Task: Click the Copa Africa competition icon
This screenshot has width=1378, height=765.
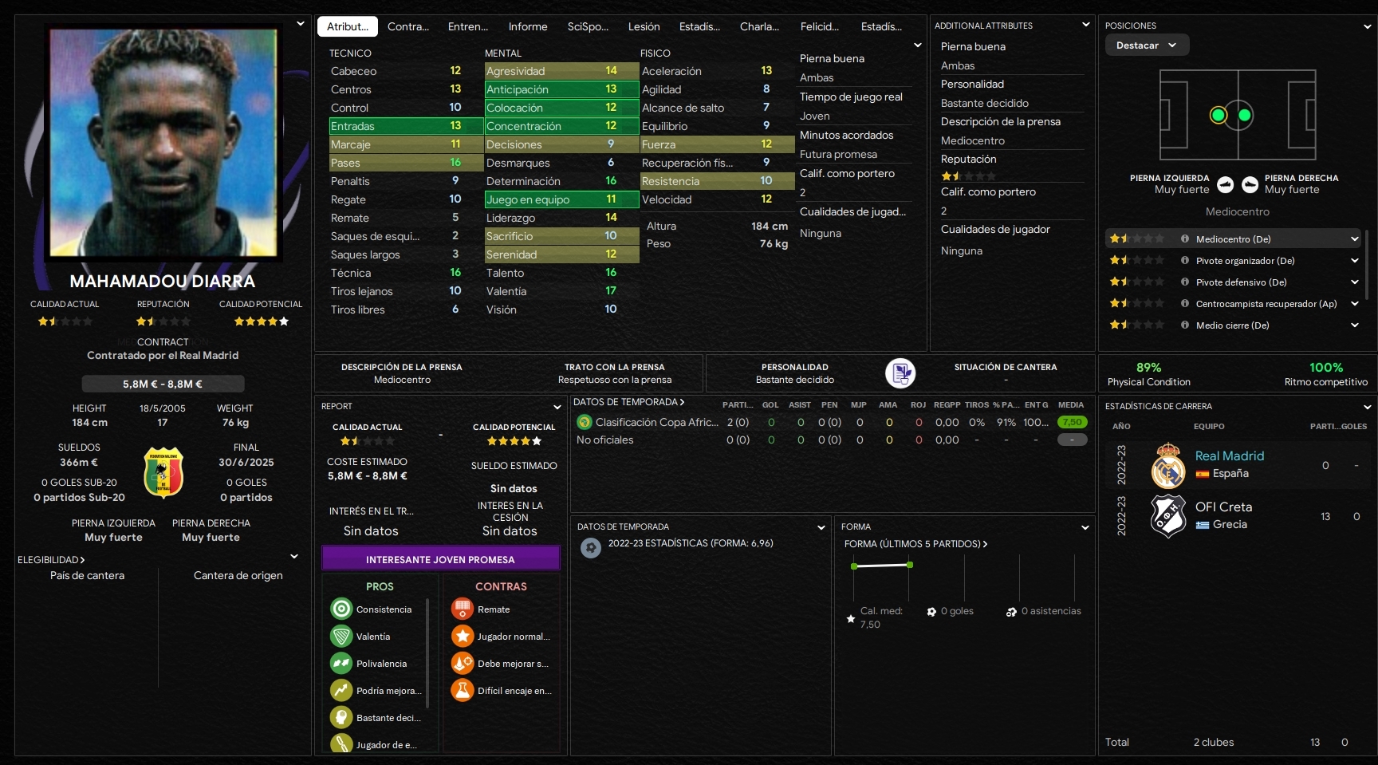Action: (585, 422)
